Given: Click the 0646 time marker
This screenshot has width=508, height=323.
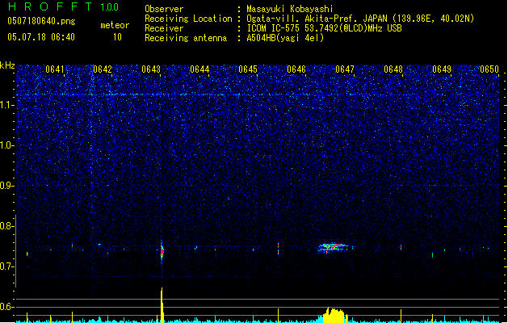Looking at the screenshot, I should [296, 69].
